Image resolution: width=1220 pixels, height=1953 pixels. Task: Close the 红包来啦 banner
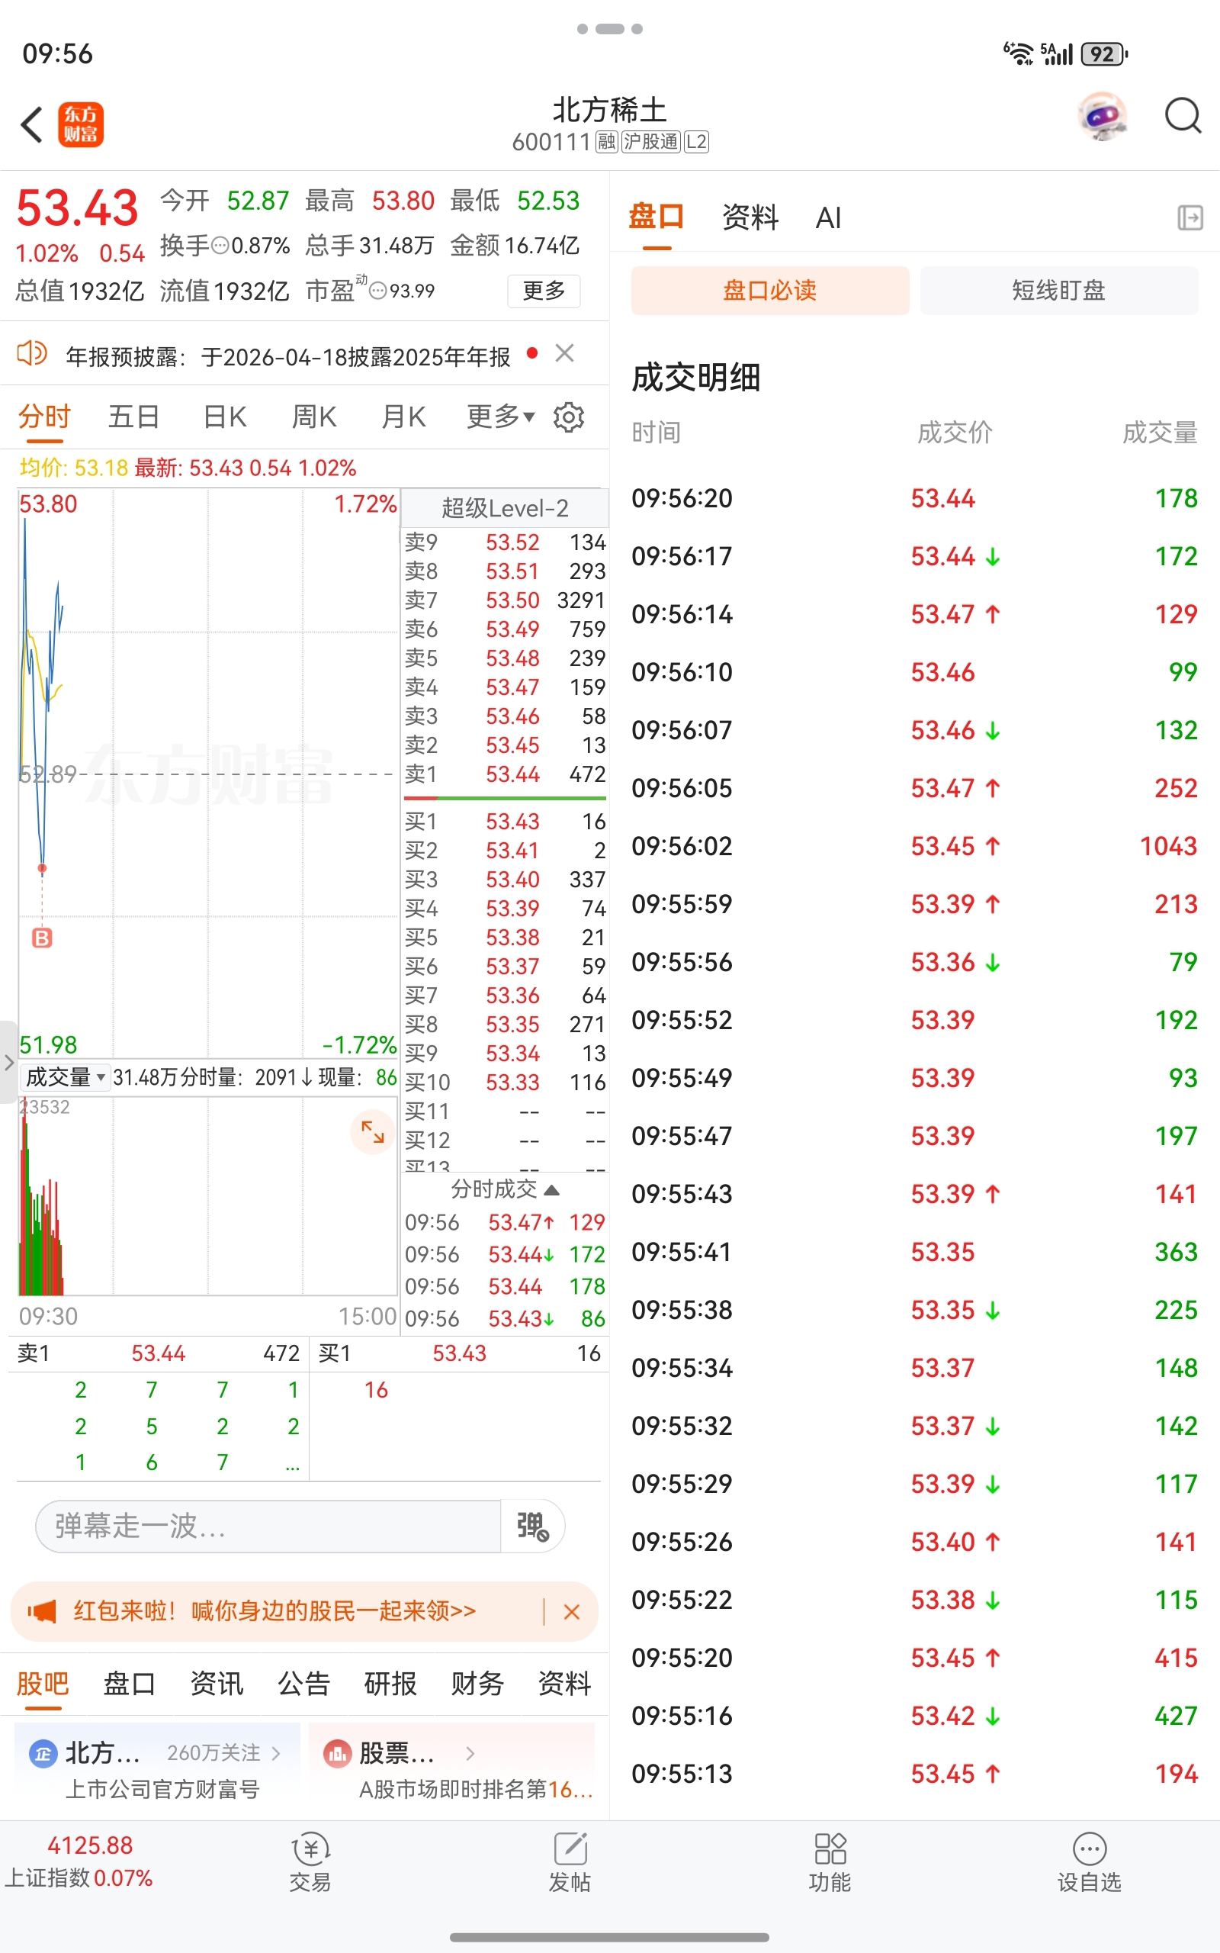[571, 1612]
